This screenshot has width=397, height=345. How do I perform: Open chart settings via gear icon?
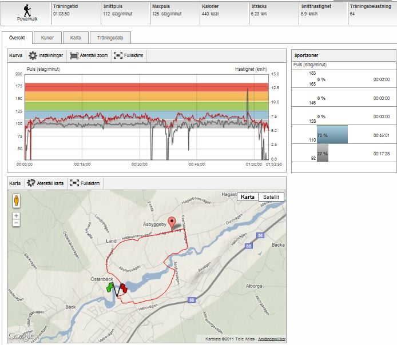coord(33,56)
